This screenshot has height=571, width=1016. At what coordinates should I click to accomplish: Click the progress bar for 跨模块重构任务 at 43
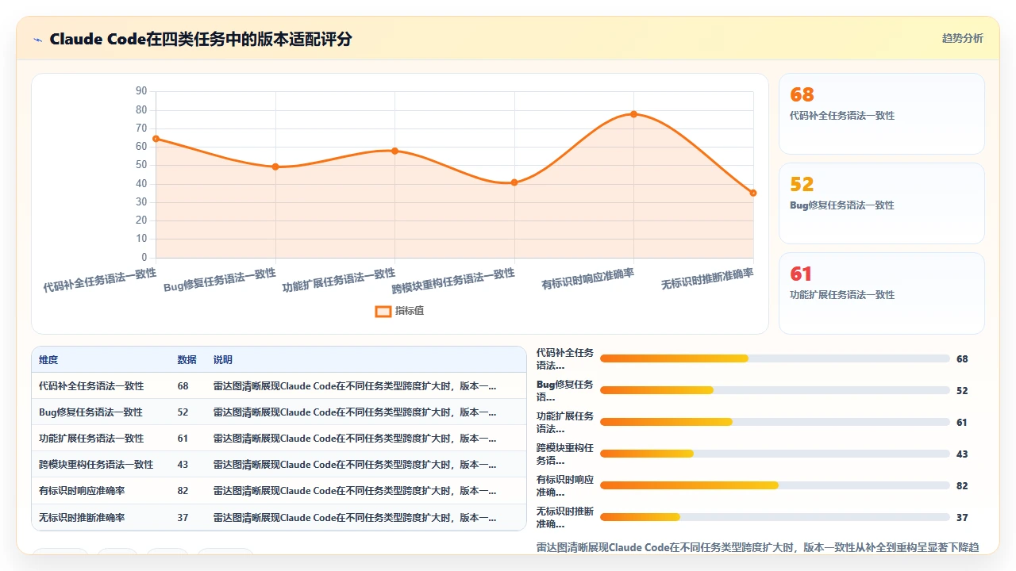775,454
